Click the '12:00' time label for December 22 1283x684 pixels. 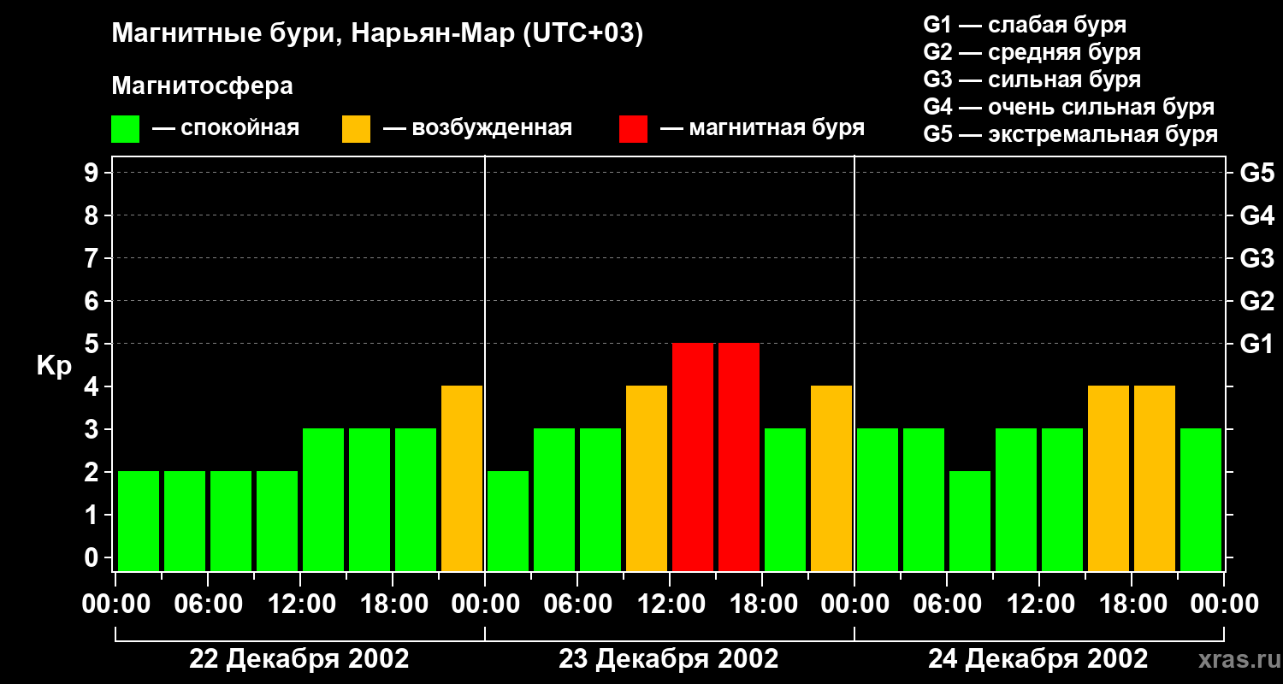pos(301,604)
